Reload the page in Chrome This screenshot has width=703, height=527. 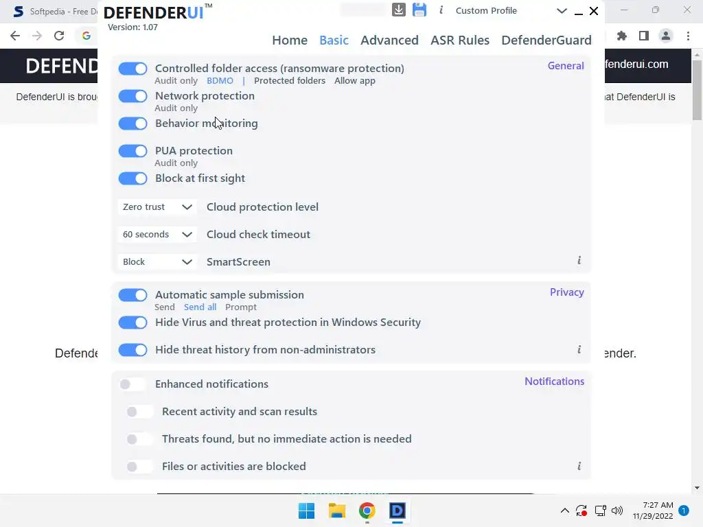coord(59,36)
